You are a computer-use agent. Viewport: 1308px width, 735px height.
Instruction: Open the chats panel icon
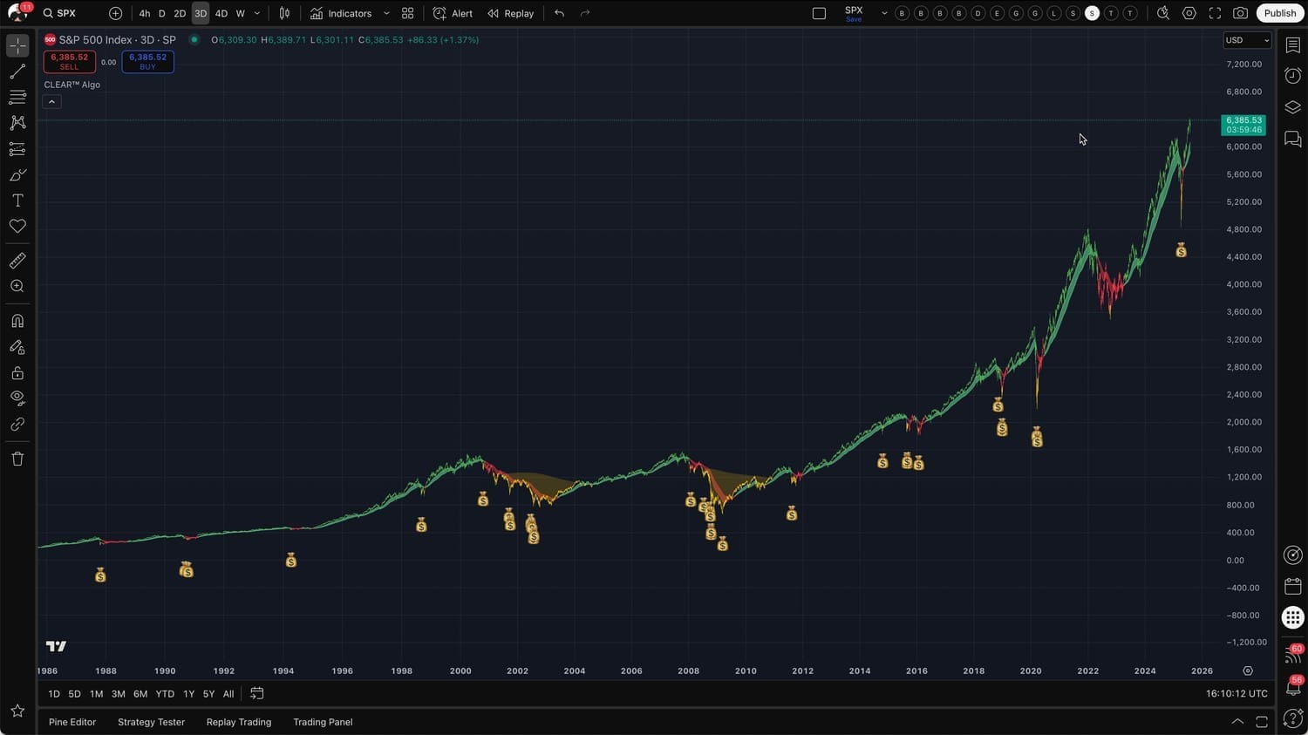tap(1293, 140)
